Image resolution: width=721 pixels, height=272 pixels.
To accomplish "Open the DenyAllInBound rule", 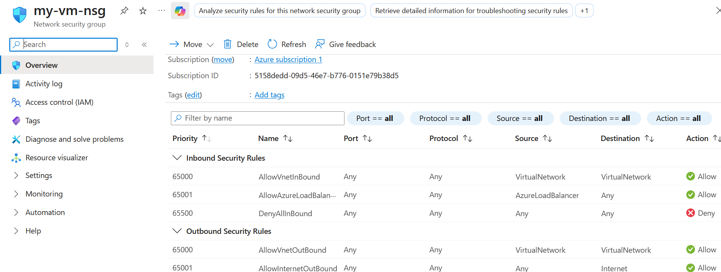I will click(285, 213).
